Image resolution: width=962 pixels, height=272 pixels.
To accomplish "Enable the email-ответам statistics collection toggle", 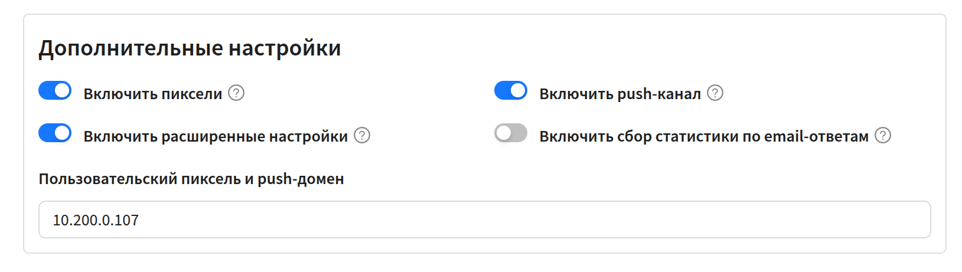I will coord(511,133).
